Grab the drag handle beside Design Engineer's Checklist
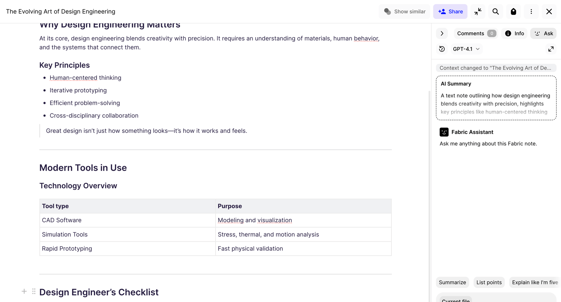561x302 pixels. point(34,292)
